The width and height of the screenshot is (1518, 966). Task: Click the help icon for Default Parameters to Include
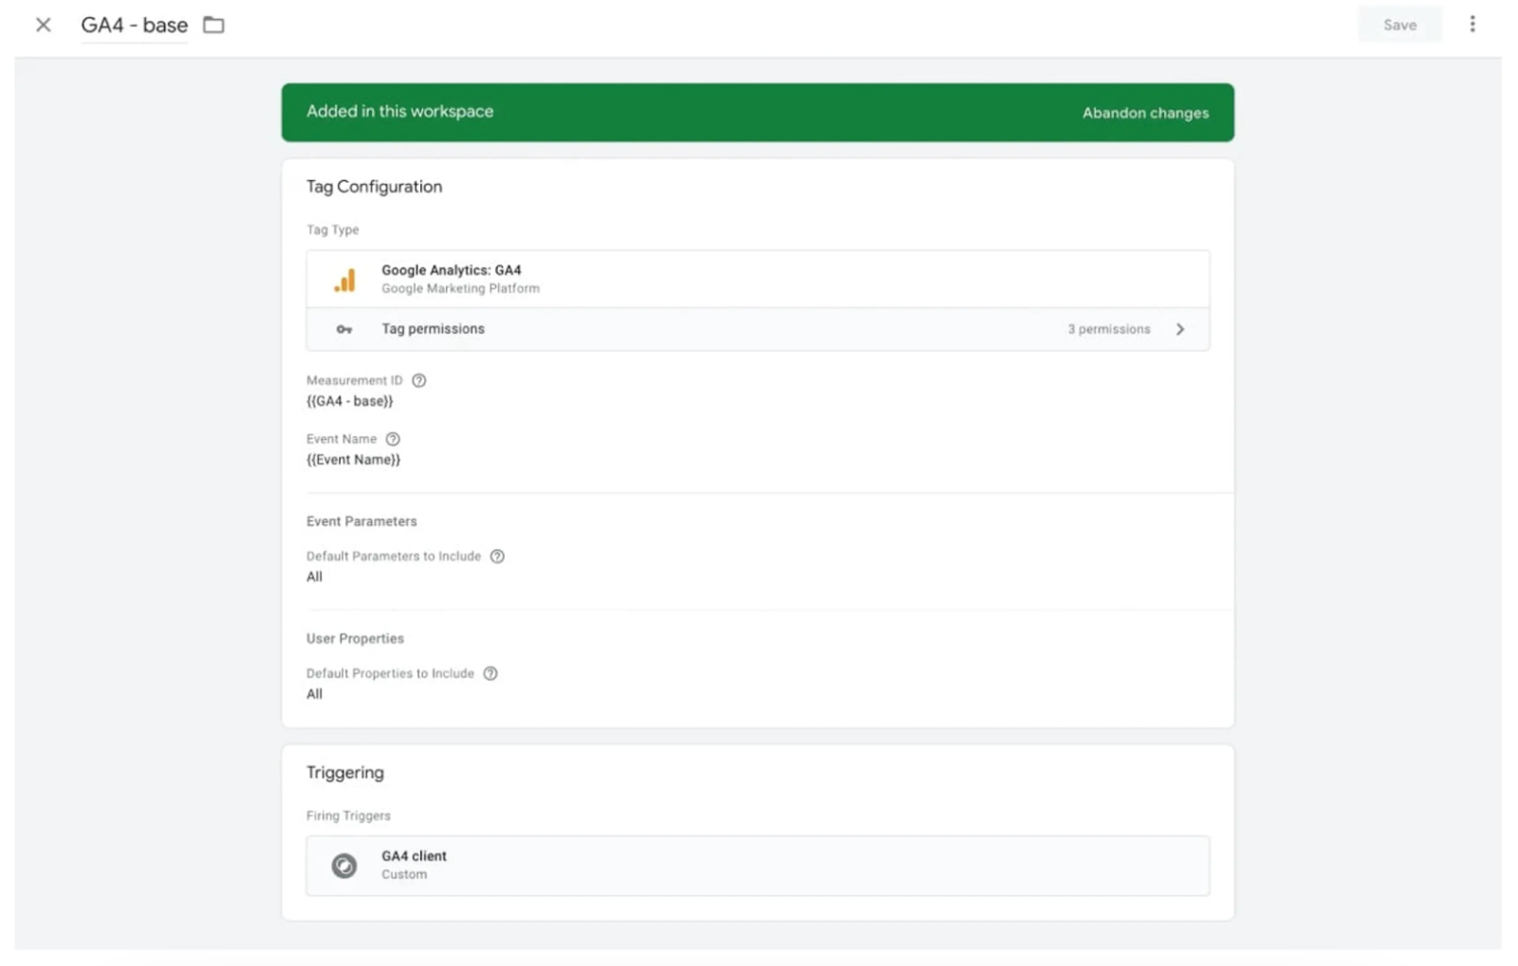[497, 556]
